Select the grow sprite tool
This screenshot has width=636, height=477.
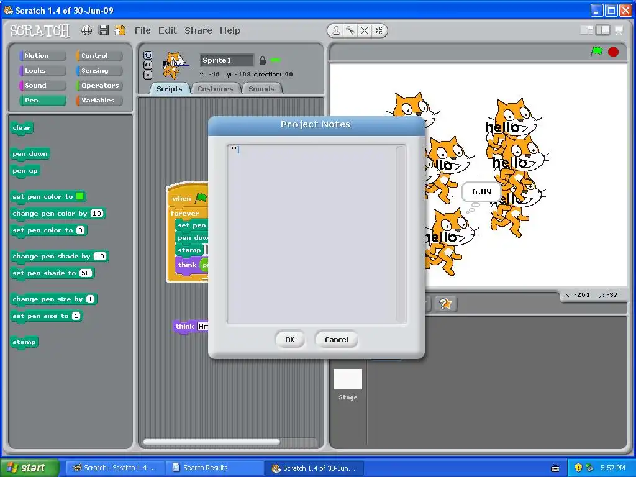[x=365, y=30]
